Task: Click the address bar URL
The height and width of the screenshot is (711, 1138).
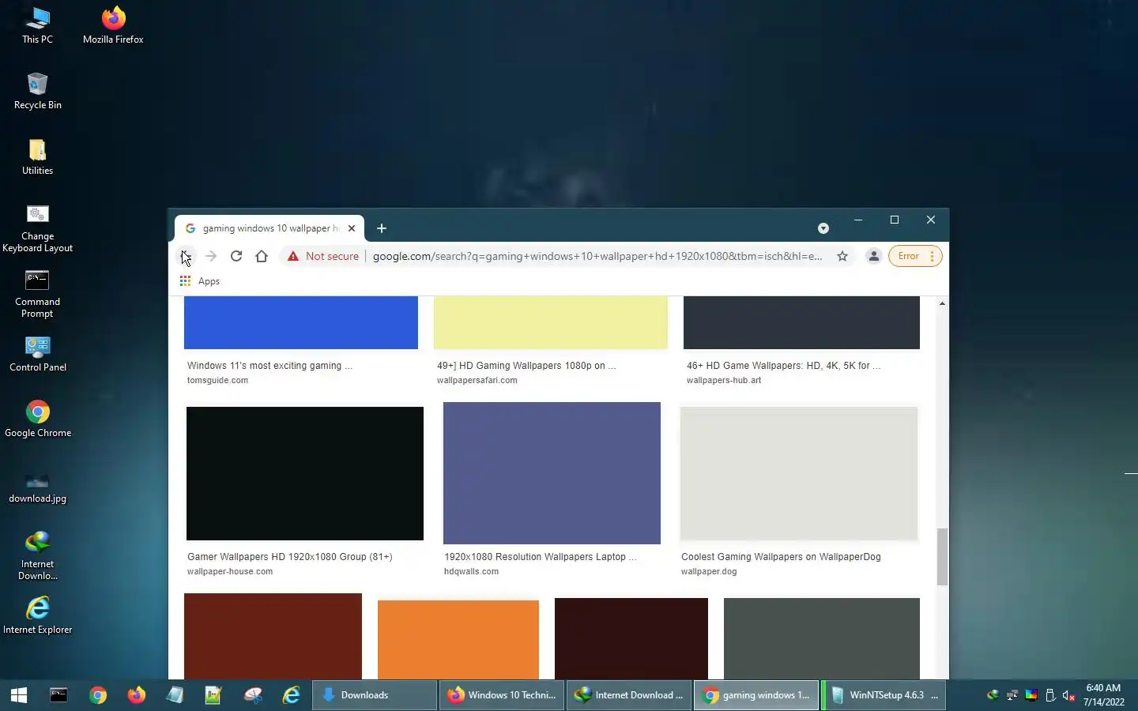Action: [597, 256]
